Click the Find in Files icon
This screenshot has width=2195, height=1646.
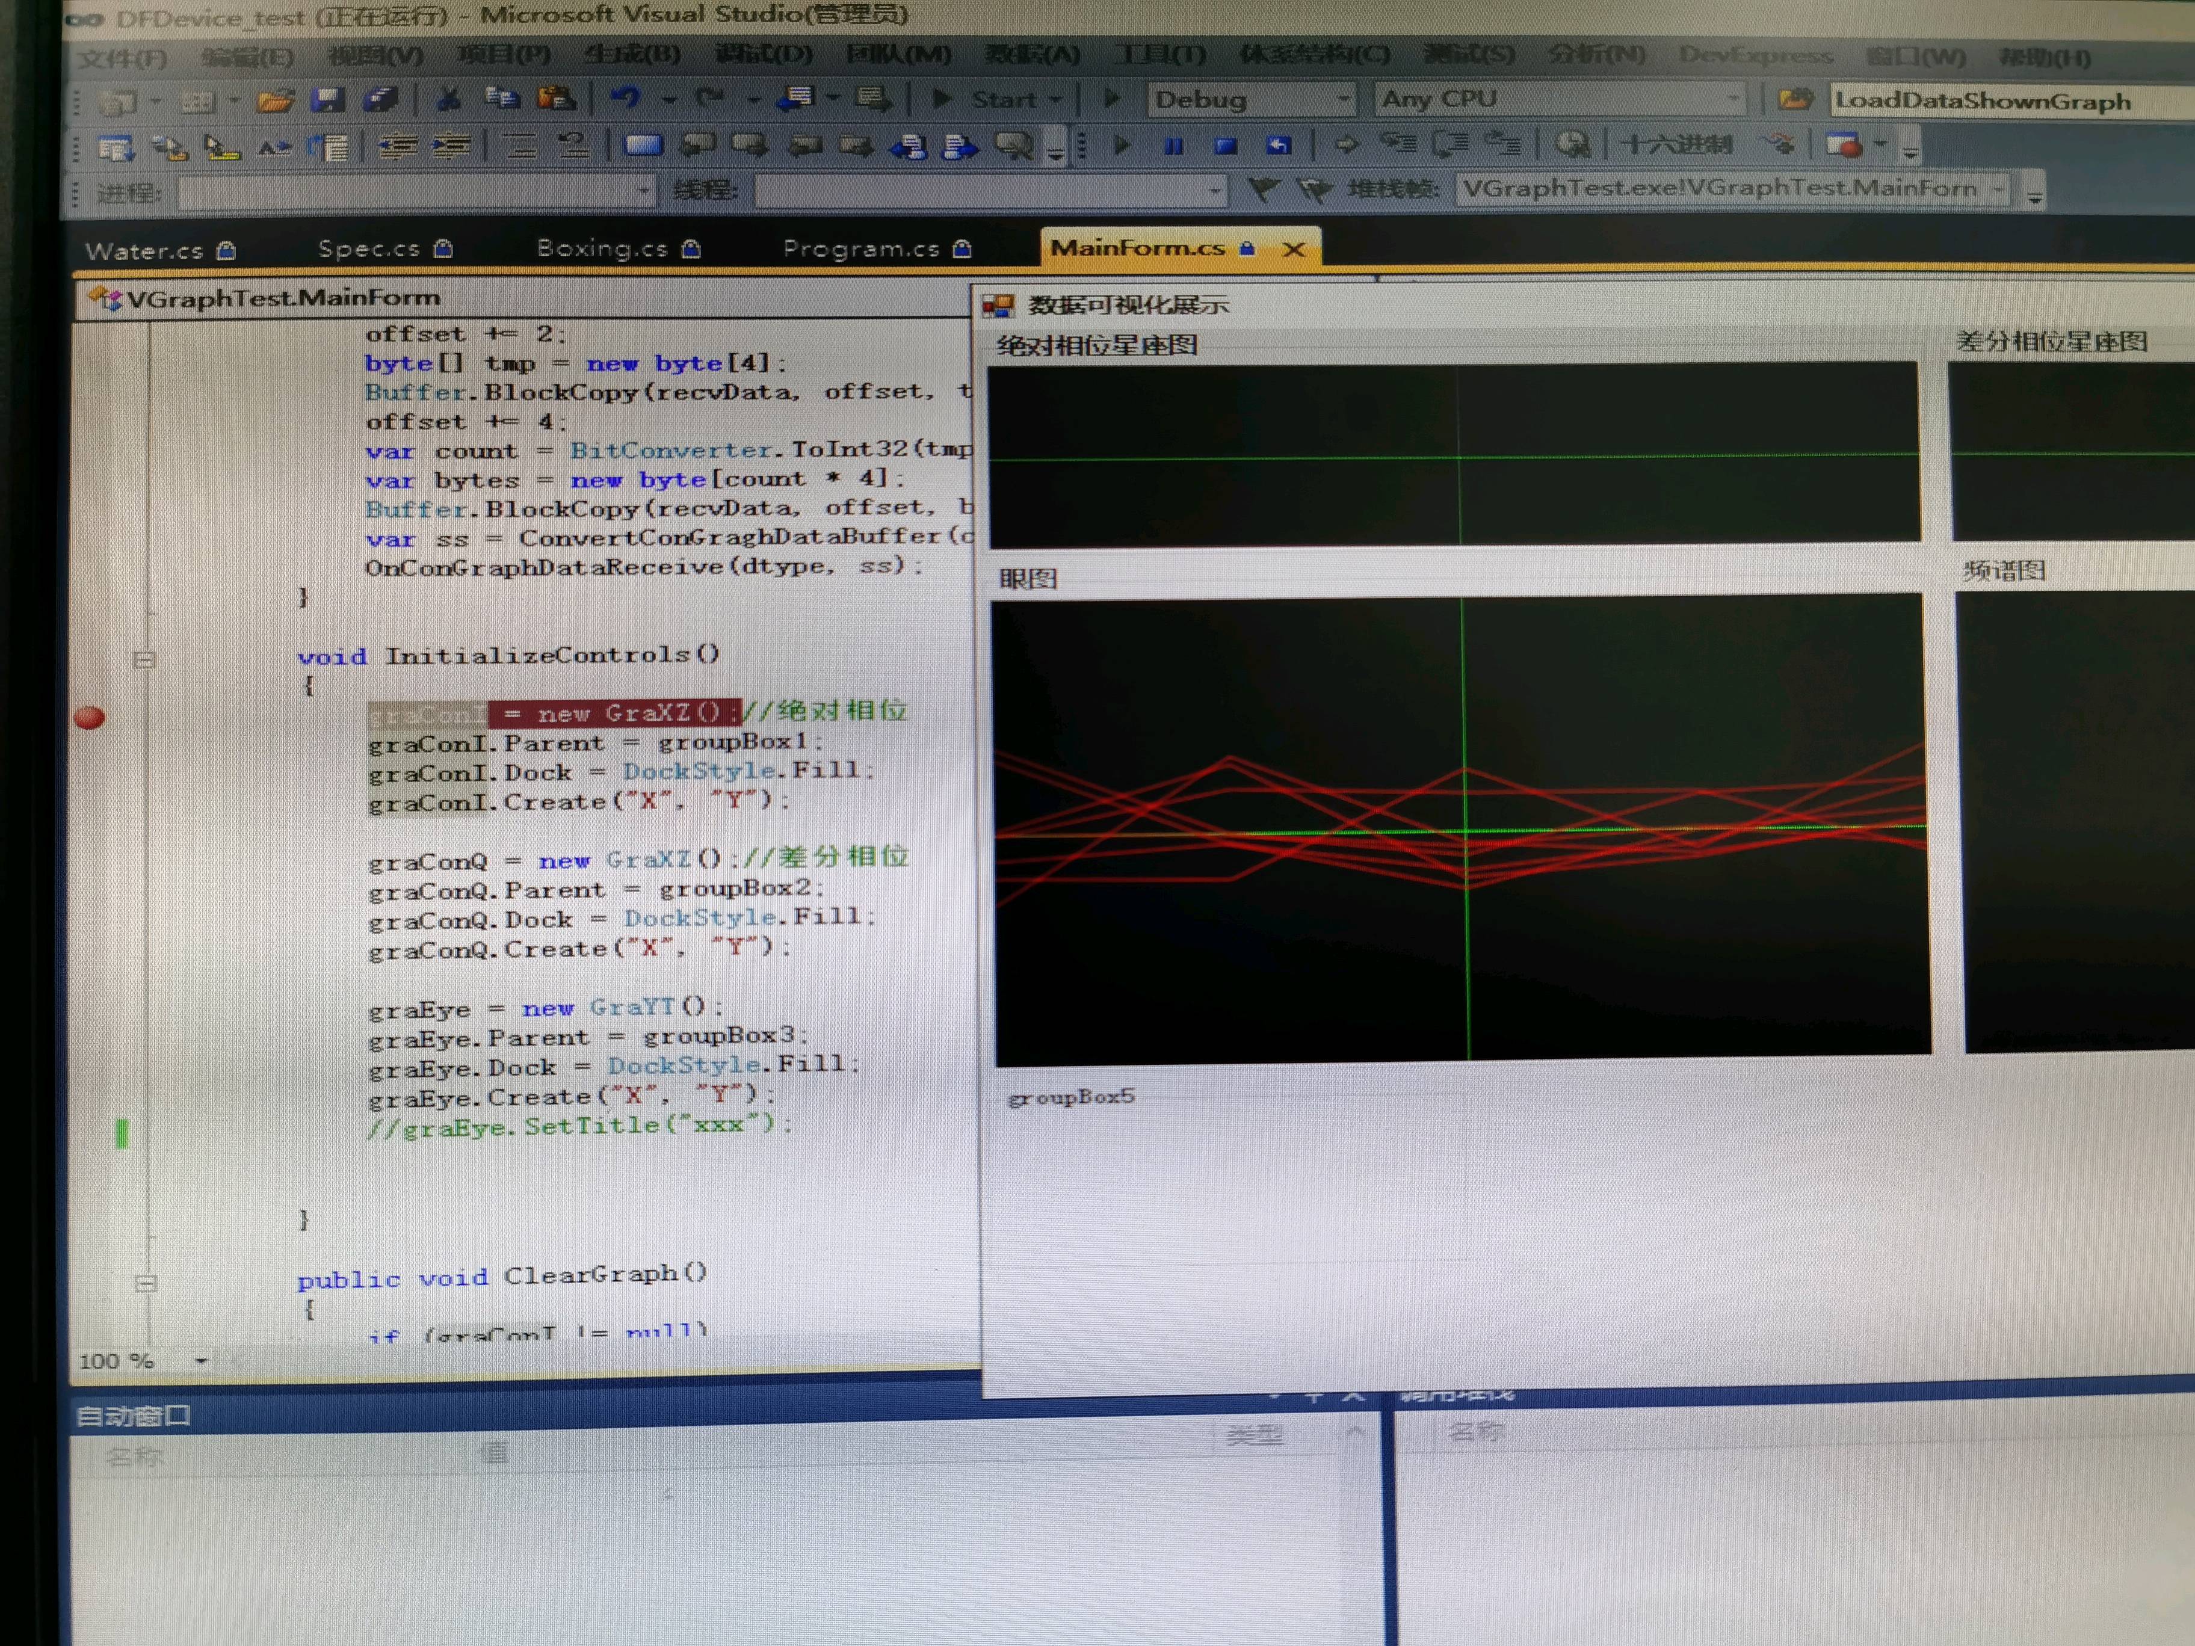pos(1795,99)
